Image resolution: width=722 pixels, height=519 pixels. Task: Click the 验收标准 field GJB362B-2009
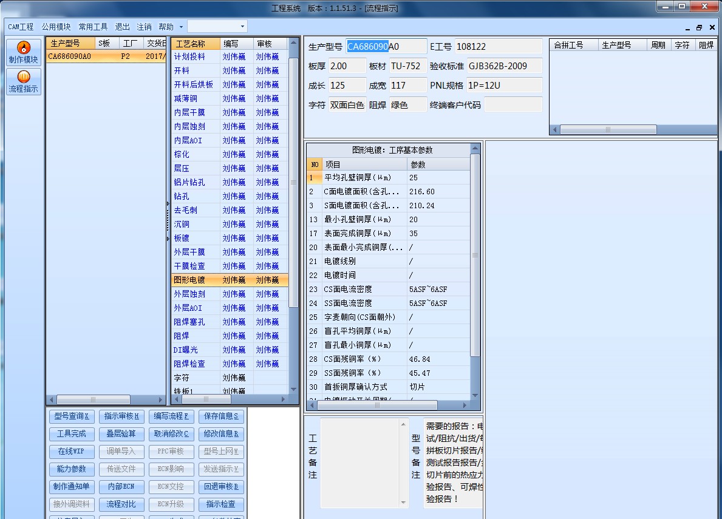(504, 66)
